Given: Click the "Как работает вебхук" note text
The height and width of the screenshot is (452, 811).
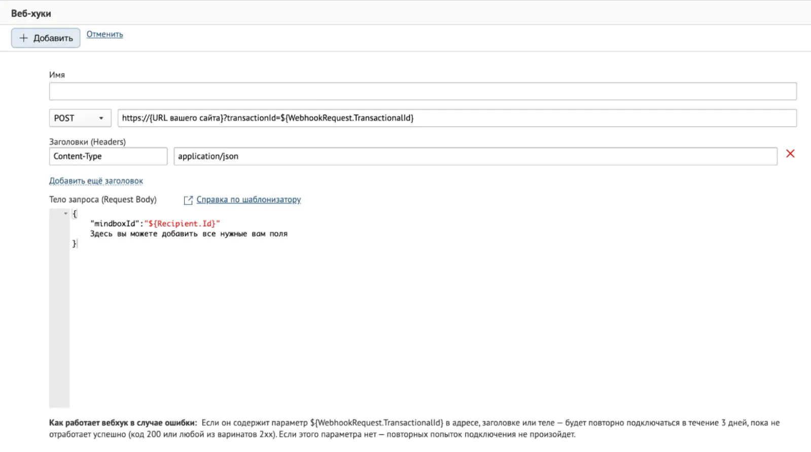Looking at the screenshot, I should (x=414, y=428).
